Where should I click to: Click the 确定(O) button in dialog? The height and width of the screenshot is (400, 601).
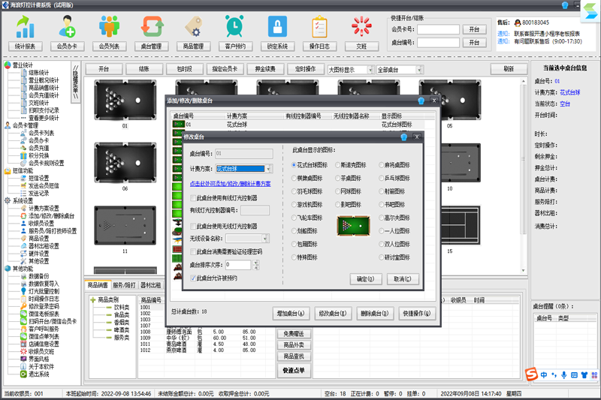tap(366, 279)
